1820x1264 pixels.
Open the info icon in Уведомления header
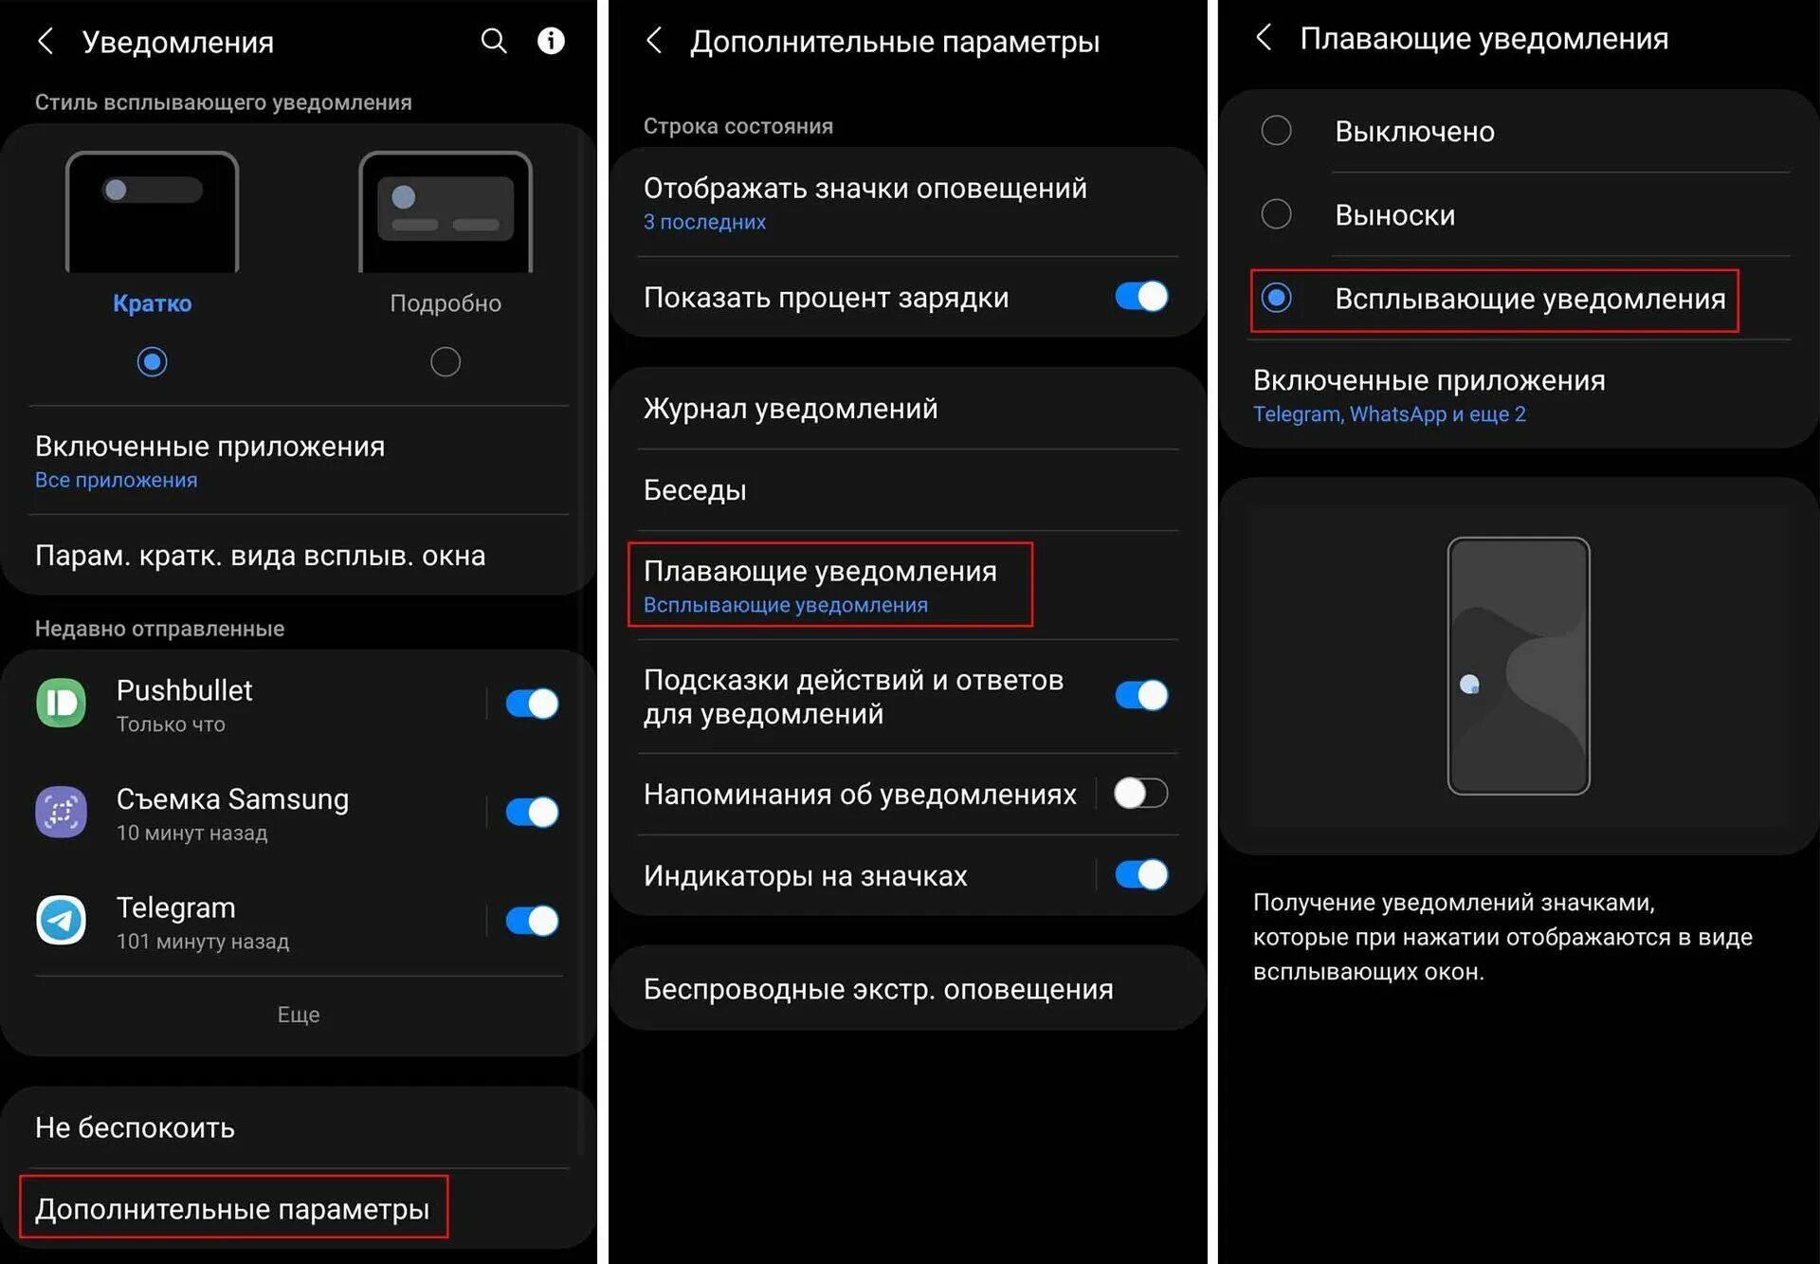point(551,41)
